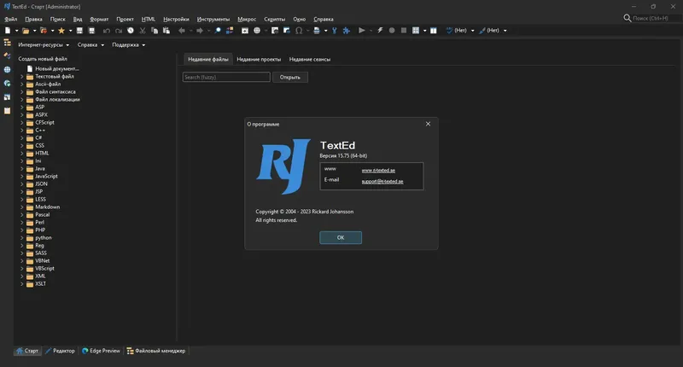This screenshot has width=683, height=367.
Task: Open the Макрос menu
Action: point(247,19)
